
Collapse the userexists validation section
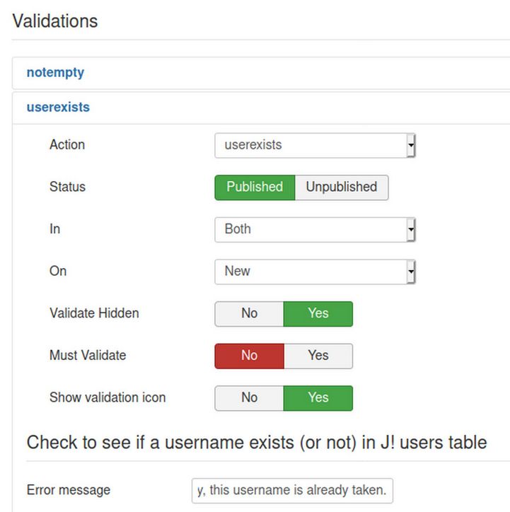tap(58, 107)
